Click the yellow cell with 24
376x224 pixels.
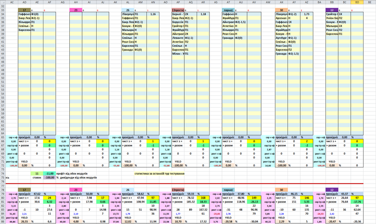[49, 198]
